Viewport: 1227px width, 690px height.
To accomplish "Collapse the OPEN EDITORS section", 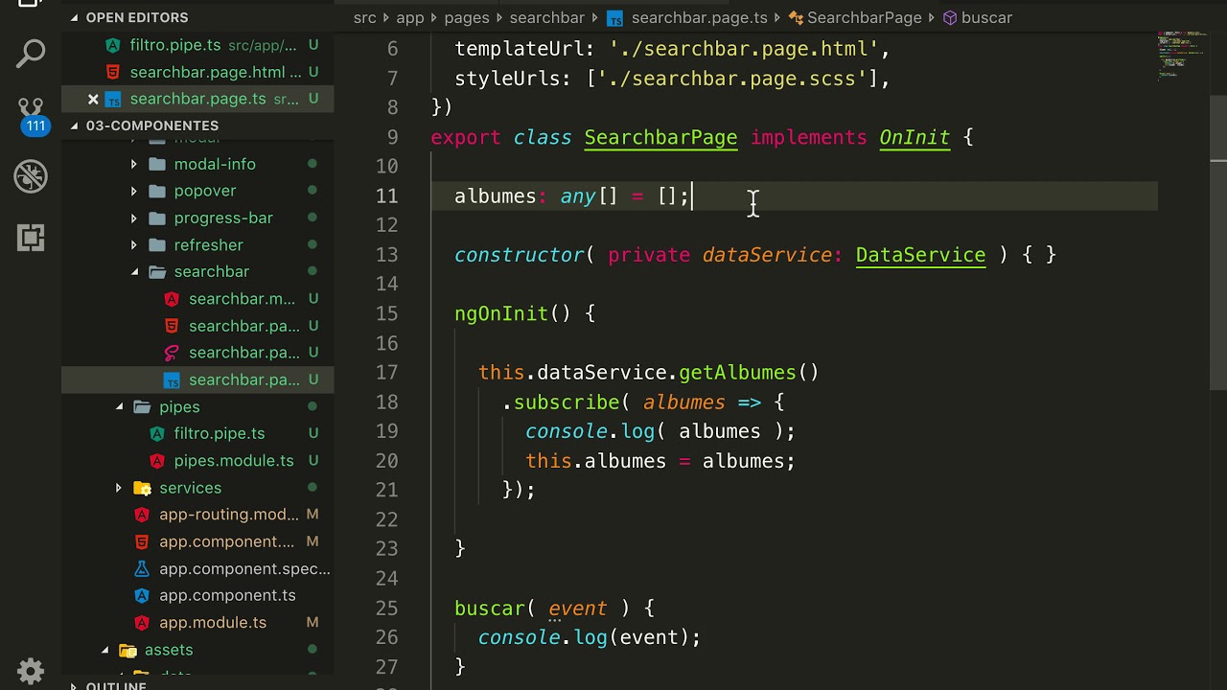I will coord(74,17).
